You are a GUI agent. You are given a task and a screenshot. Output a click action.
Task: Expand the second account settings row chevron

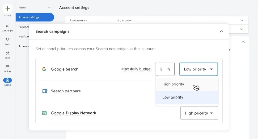coord(242,29)
